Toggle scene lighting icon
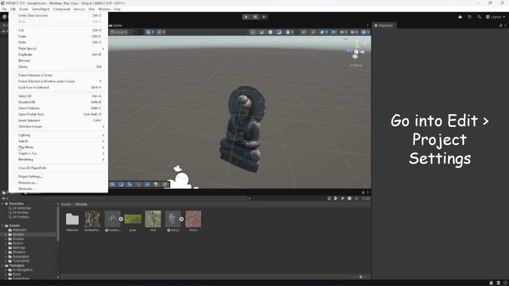Viewport: 509px width, 286px height. [x=313, y=32]
